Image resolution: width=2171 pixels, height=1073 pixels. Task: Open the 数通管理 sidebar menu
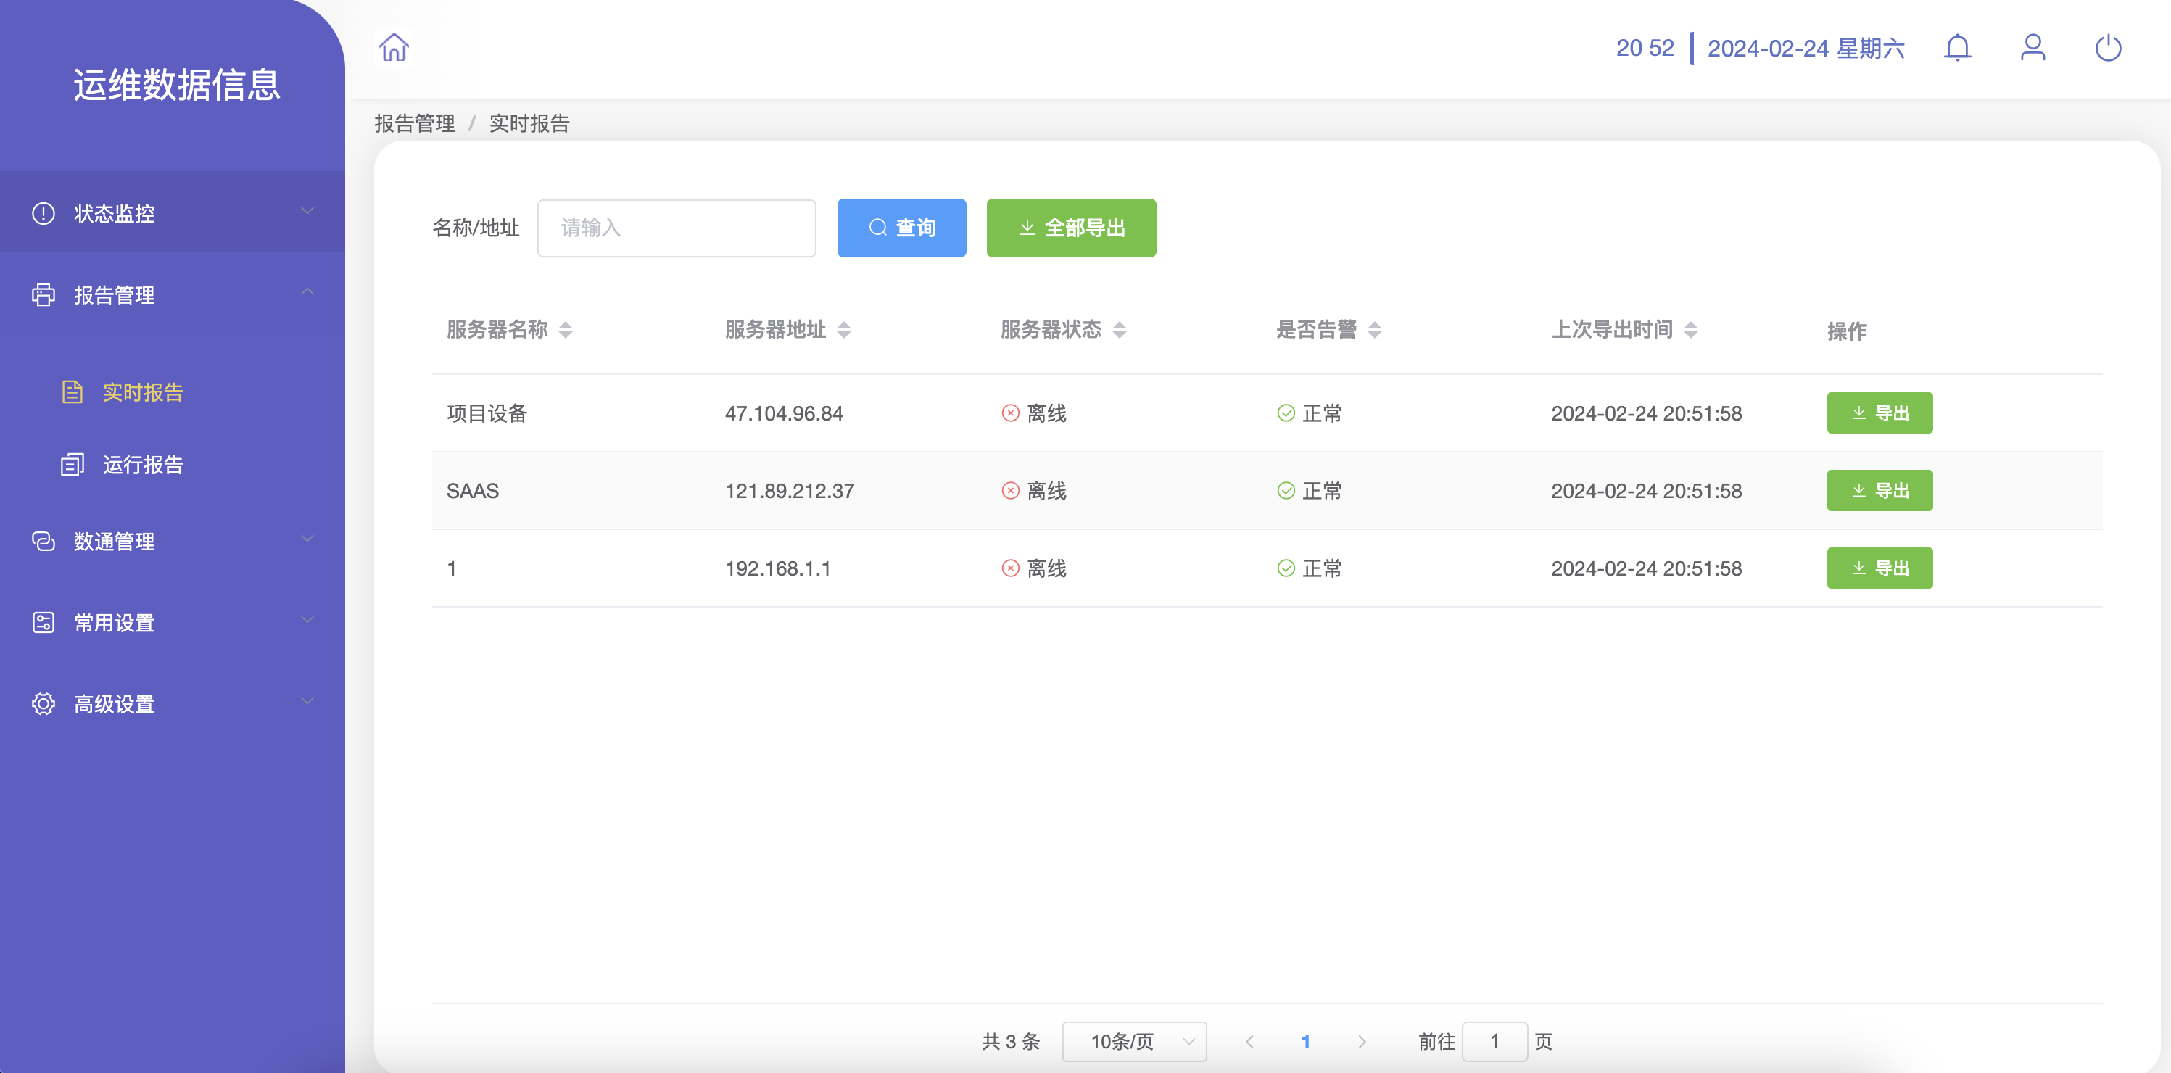tap(172, 541)
